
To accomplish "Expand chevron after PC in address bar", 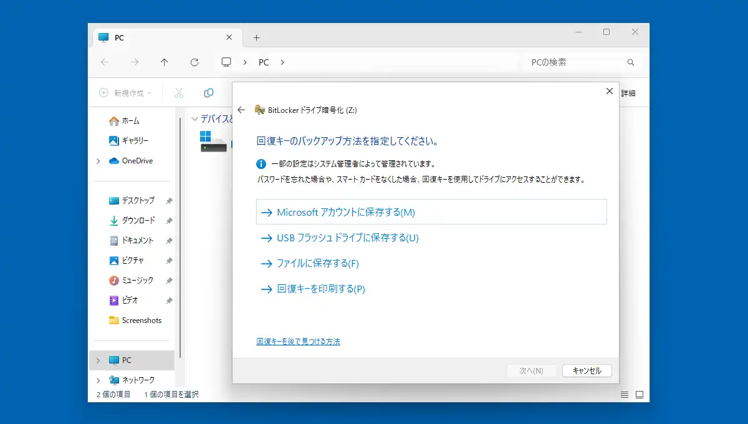I will pos(282,62).
